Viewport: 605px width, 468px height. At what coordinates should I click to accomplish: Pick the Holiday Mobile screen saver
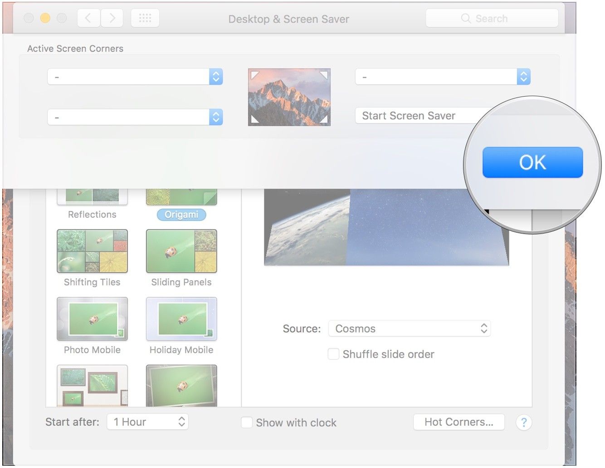181,319
